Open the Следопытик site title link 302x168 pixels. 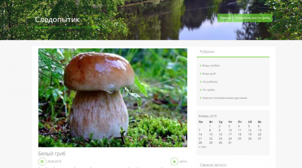pyautogui.click(x=57, y=19)
